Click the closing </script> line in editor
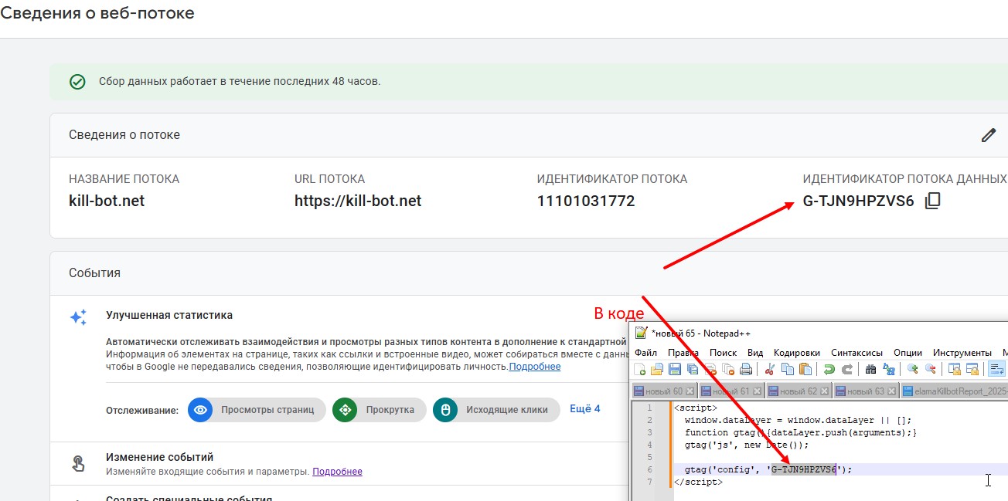The width and height of the screenshot is (1008, 501). [x=698, y=482]
